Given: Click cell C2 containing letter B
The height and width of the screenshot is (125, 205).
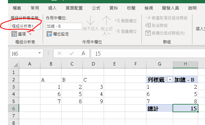Looking at the screenshot, I should point(72,79).
